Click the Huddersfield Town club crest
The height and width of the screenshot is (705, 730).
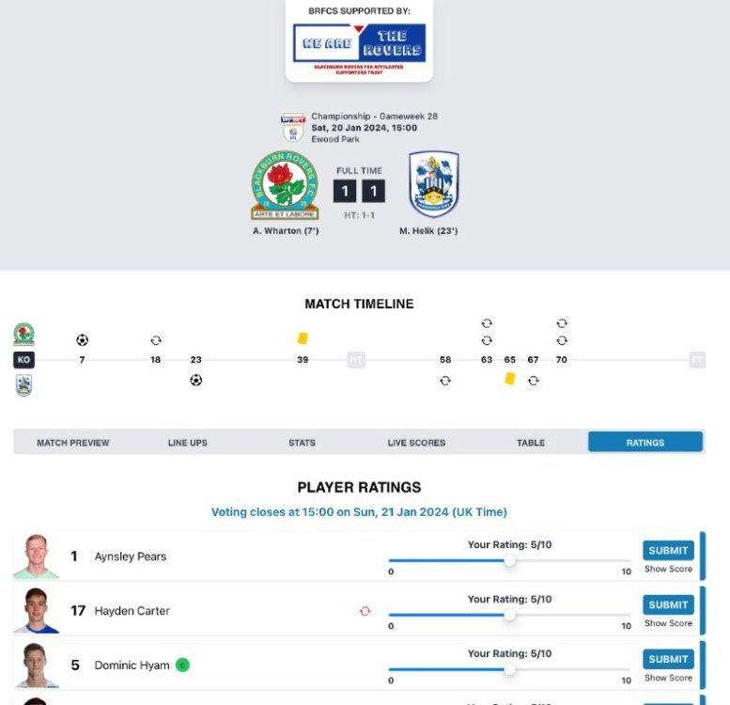433,185
